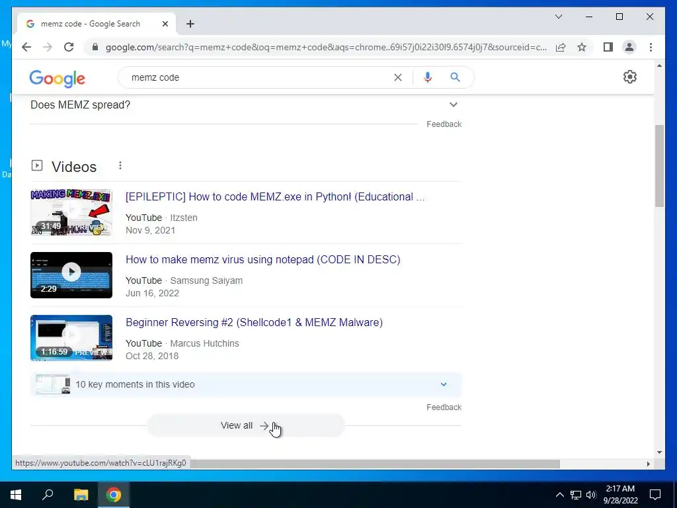Open the Chrome three-dot menu
This screenshot has width=677, height=508.
pyautogui.click(x=651, y=47)
